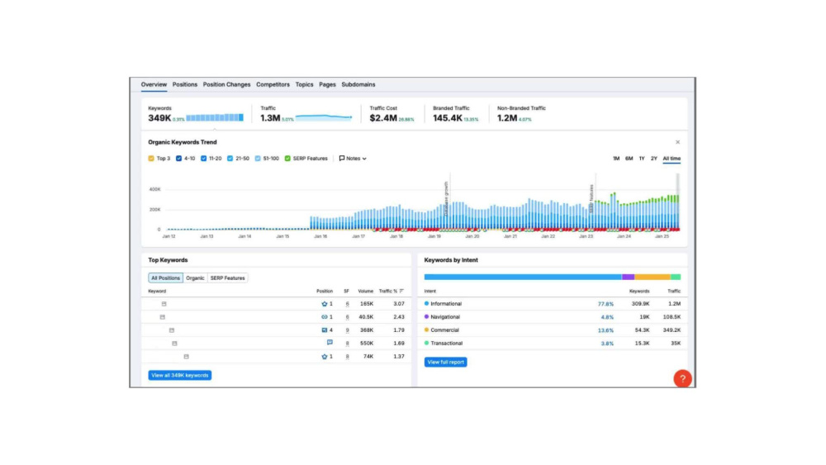The width and height of the screenshot is (826, 465).
Task: Open SERP view icon in 74K volume row
Action: click(x=186, y=357)
